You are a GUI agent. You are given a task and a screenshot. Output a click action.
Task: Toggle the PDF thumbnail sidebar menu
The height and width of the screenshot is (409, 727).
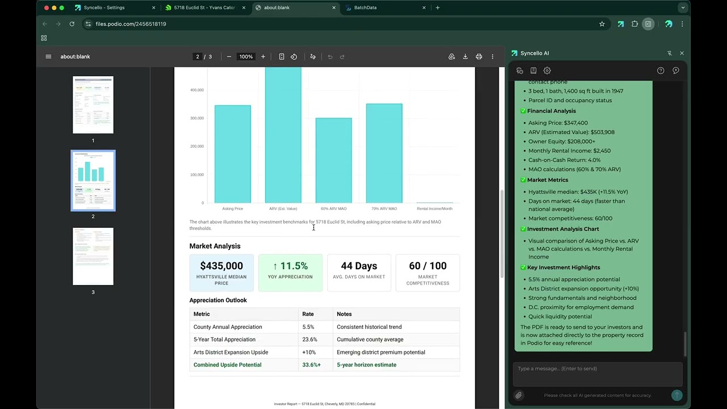tap(48, 57)
